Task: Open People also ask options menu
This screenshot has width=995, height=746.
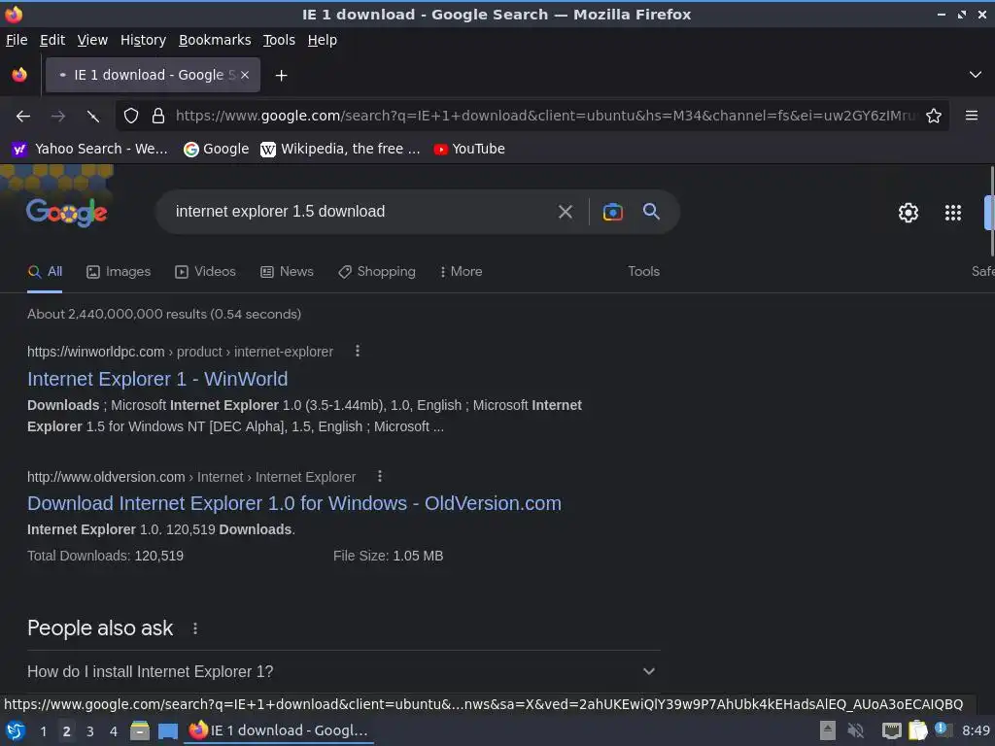Action: pos(194,628)
